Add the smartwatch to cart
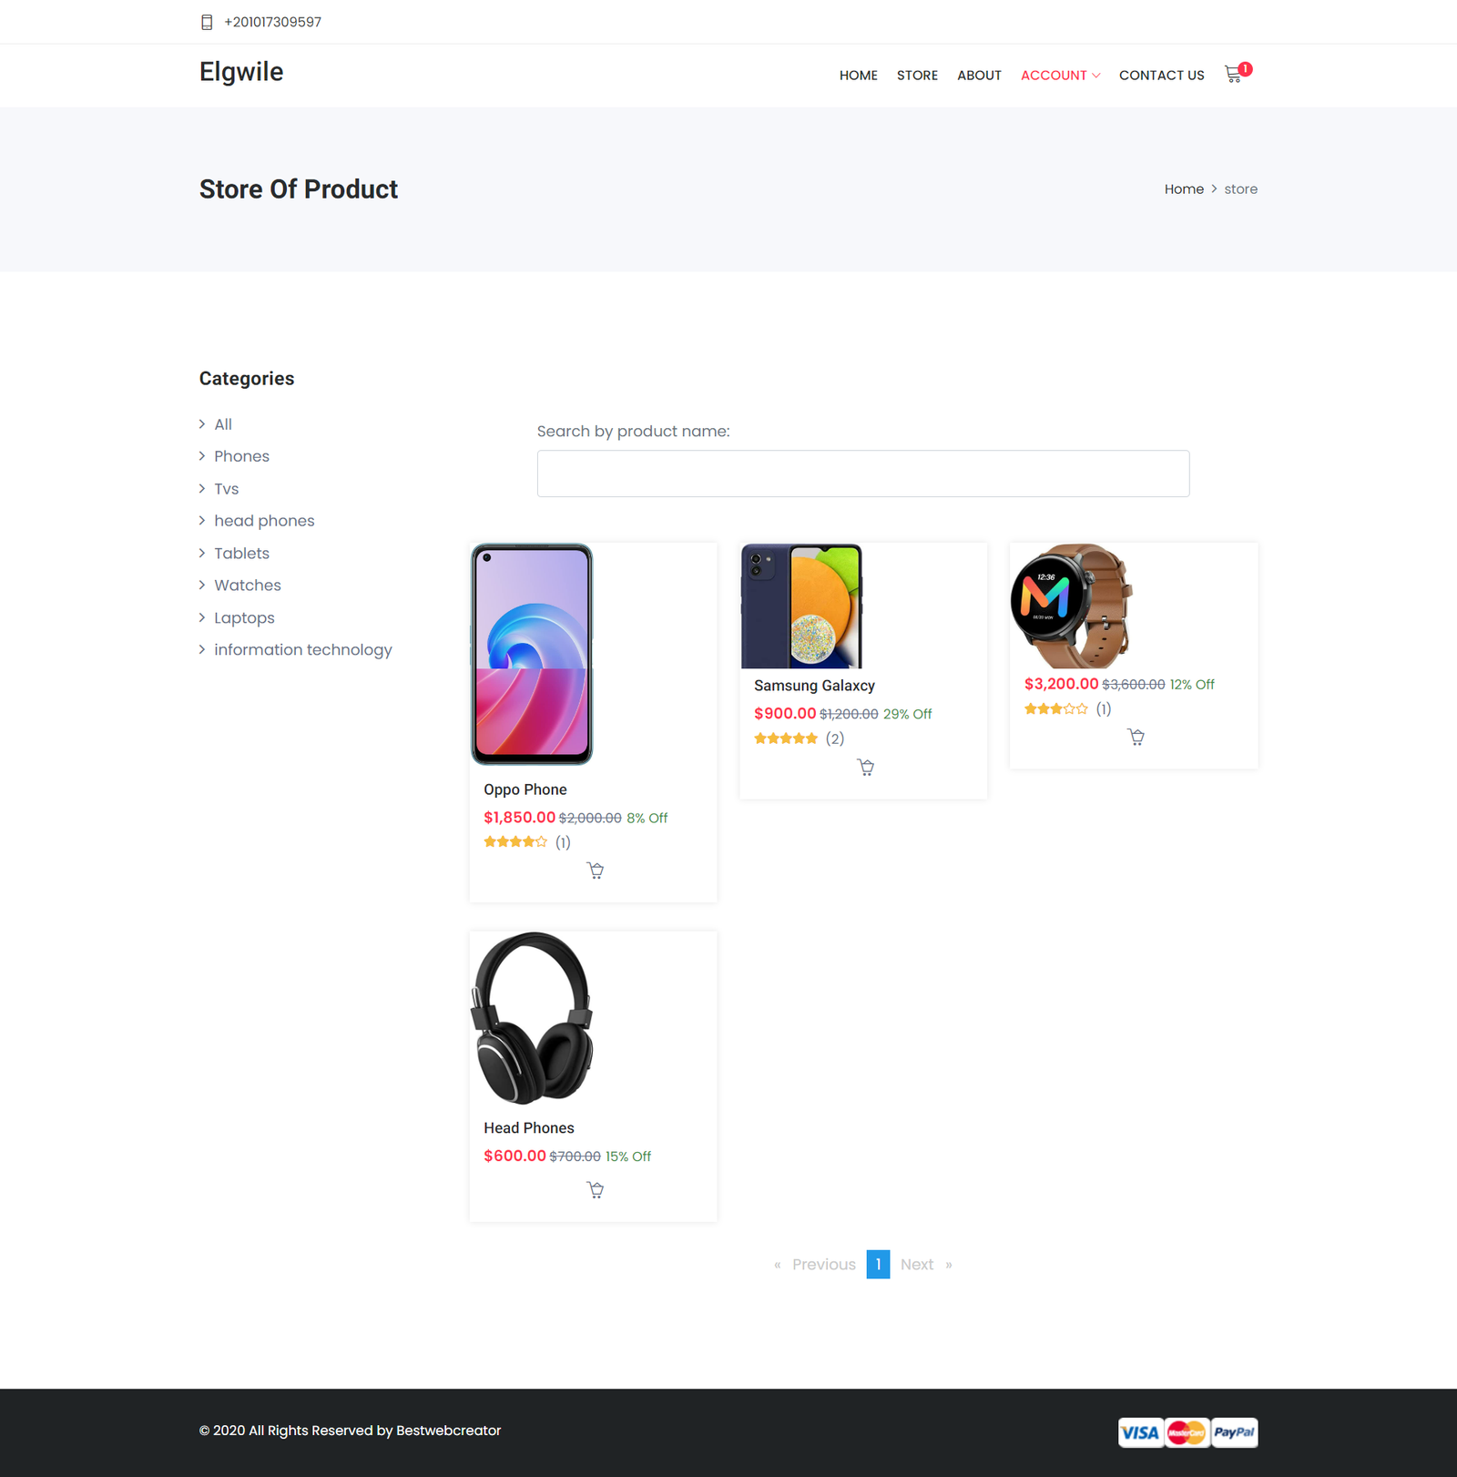The width and height of the screenshot is (1457, 1477). 1136,737
